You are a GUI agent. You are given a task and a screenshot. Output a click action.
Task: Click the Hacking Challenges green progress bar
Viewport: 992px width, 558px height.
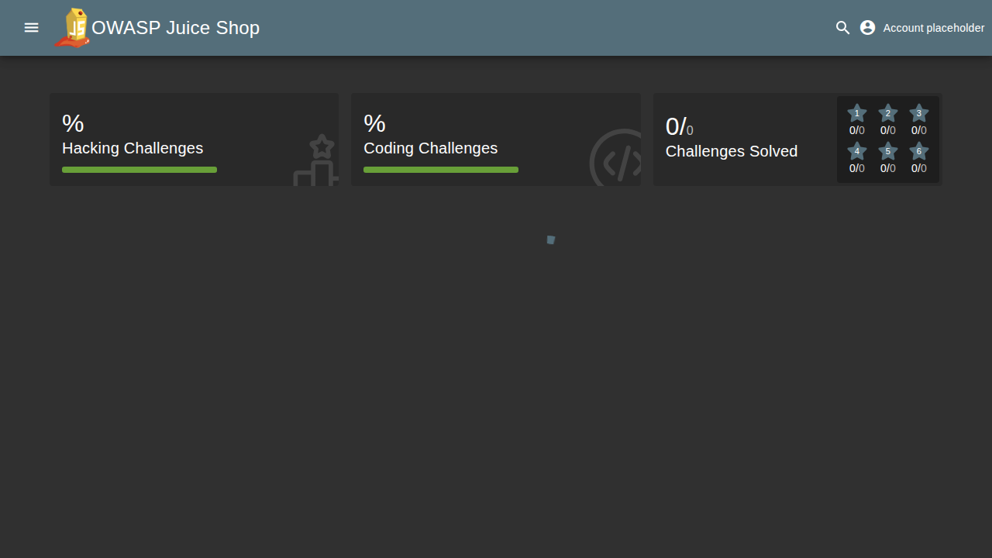(139, 170)
